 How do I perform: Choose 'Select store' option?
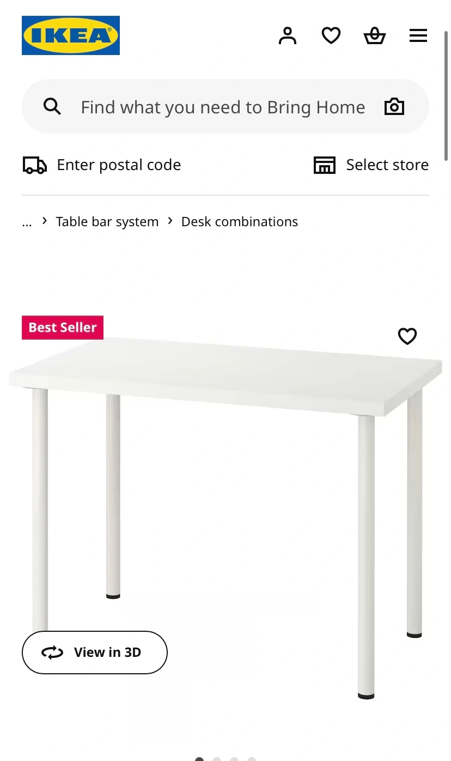point(387,165)
